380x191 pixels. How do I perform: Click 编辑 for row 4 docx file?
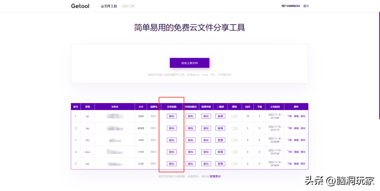pyautogui.click(x=296, y=152)
